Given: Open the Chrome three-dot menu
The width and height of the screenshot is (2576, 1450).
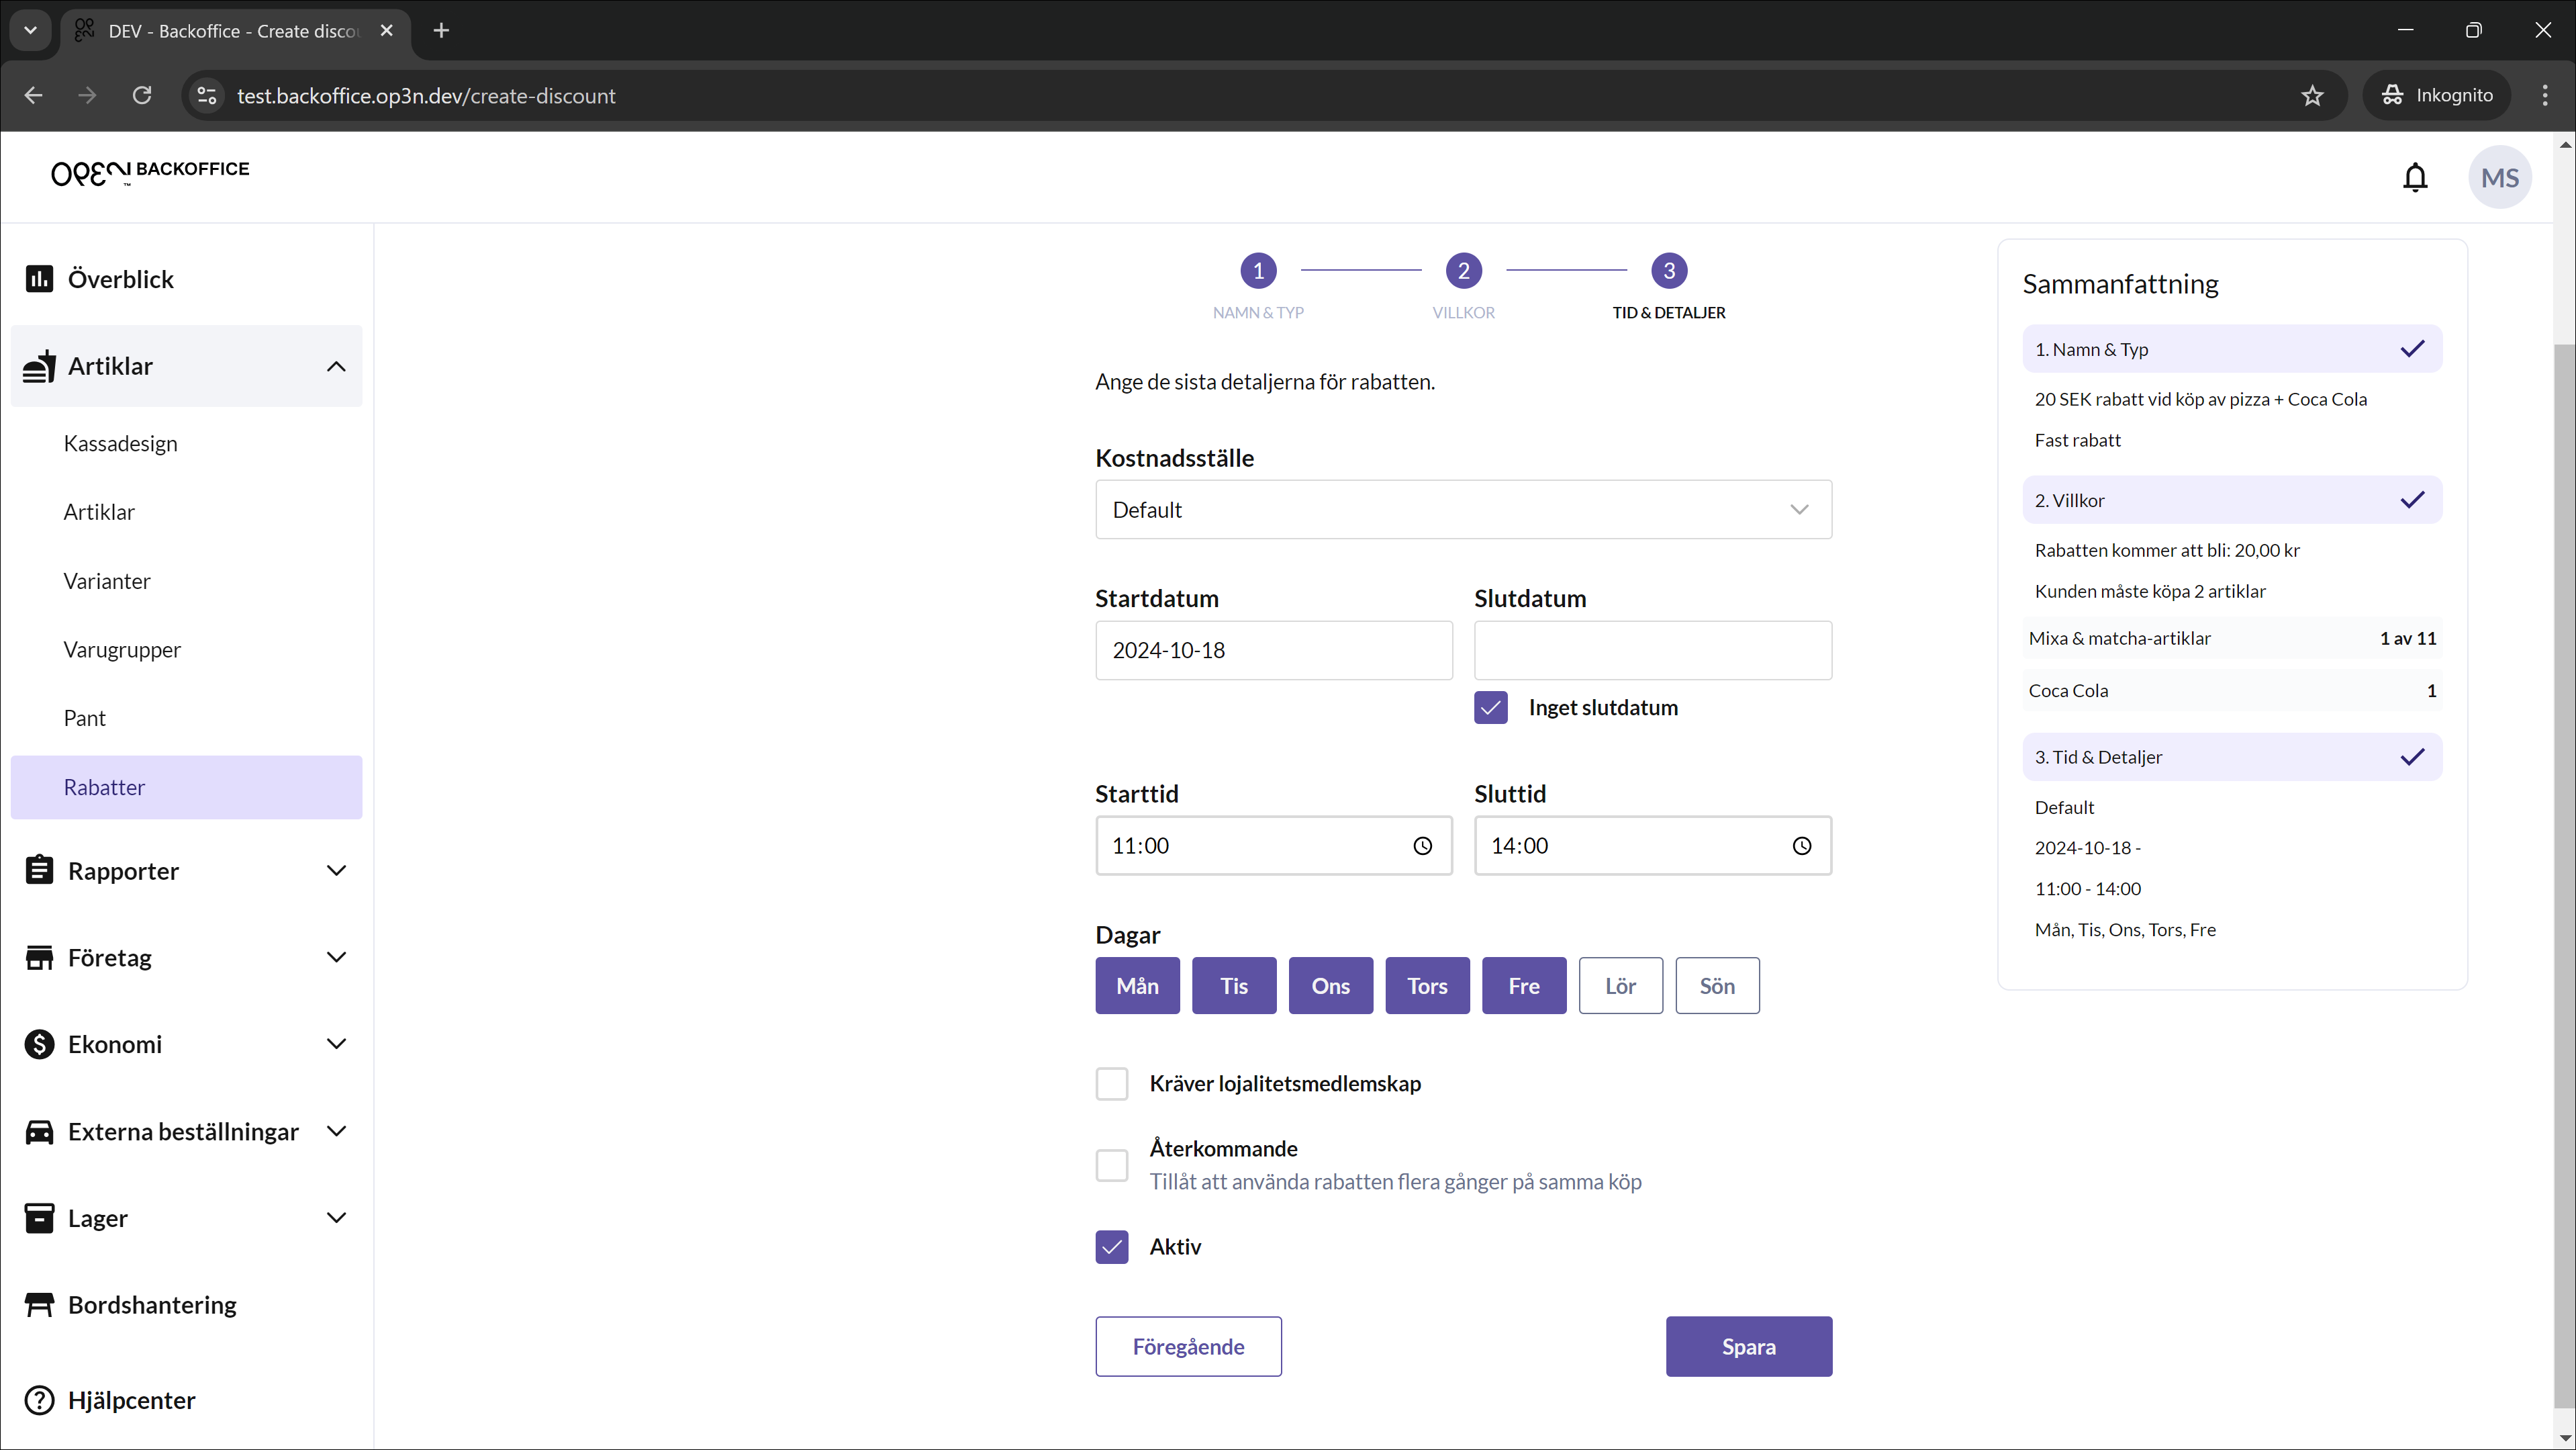Looking at the screenshot, I should point(2544,95).
